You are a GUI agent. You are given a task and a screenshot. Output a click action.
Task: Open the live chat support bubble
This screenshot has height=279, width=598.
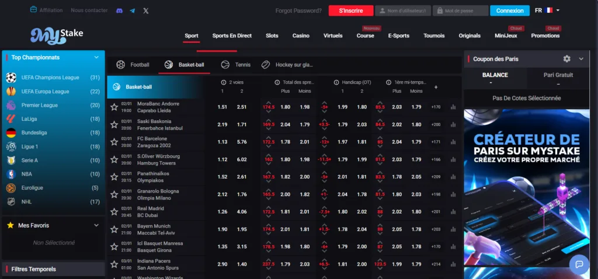(x=579, y=264)
